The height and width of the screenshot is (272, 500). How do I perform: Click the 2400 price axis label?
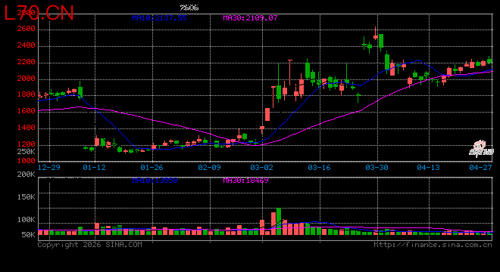27,45
